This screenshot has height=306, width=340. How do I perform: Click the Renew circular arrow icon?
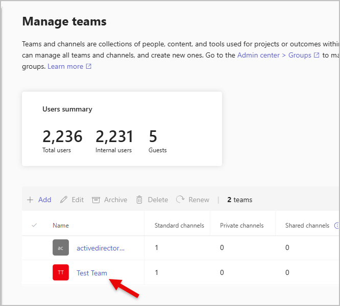180,200
